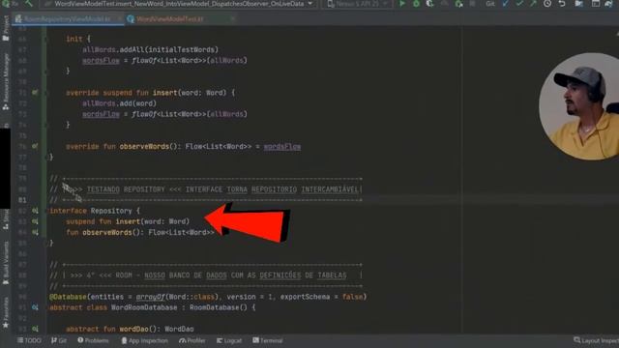This screenshot has height=348, width=619.
Task: Click override gutter icon beside insert function
Action: [35, 93]
